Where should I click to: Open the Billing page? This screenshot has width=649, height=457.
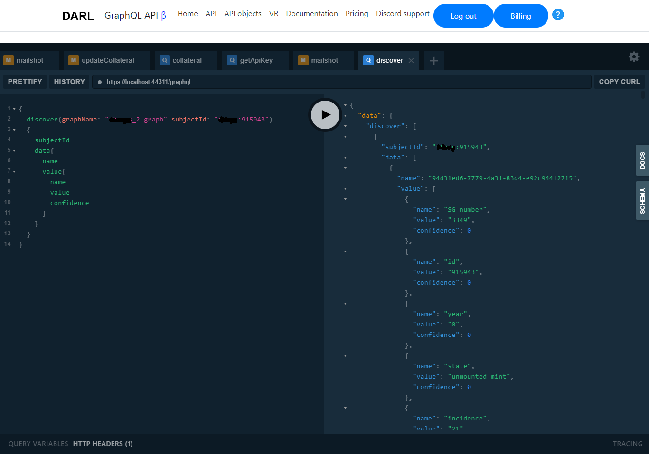(x=521, y=16)
